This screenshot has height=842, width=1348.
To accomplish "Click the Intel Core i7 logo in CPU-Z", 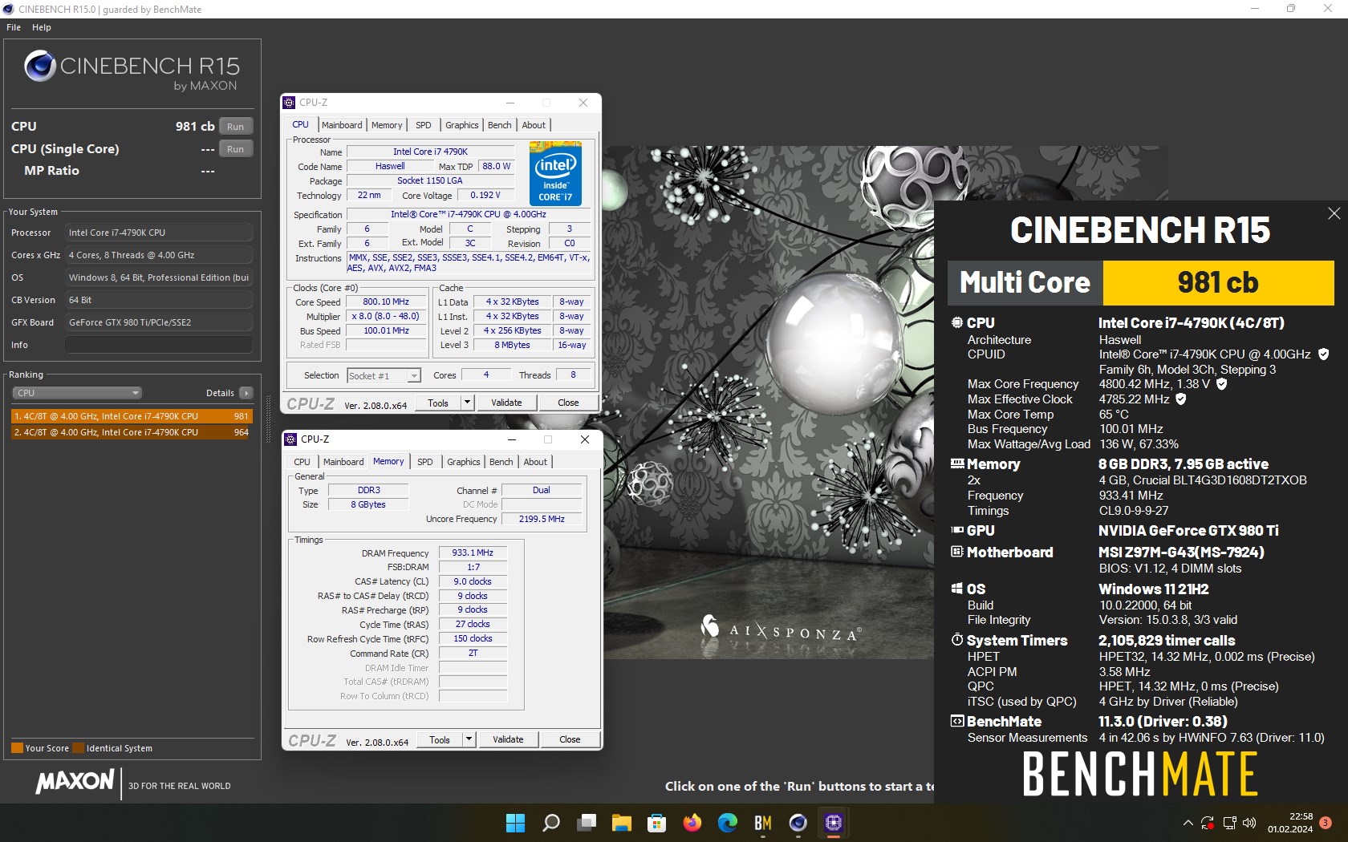I will (x=555, y=173).
